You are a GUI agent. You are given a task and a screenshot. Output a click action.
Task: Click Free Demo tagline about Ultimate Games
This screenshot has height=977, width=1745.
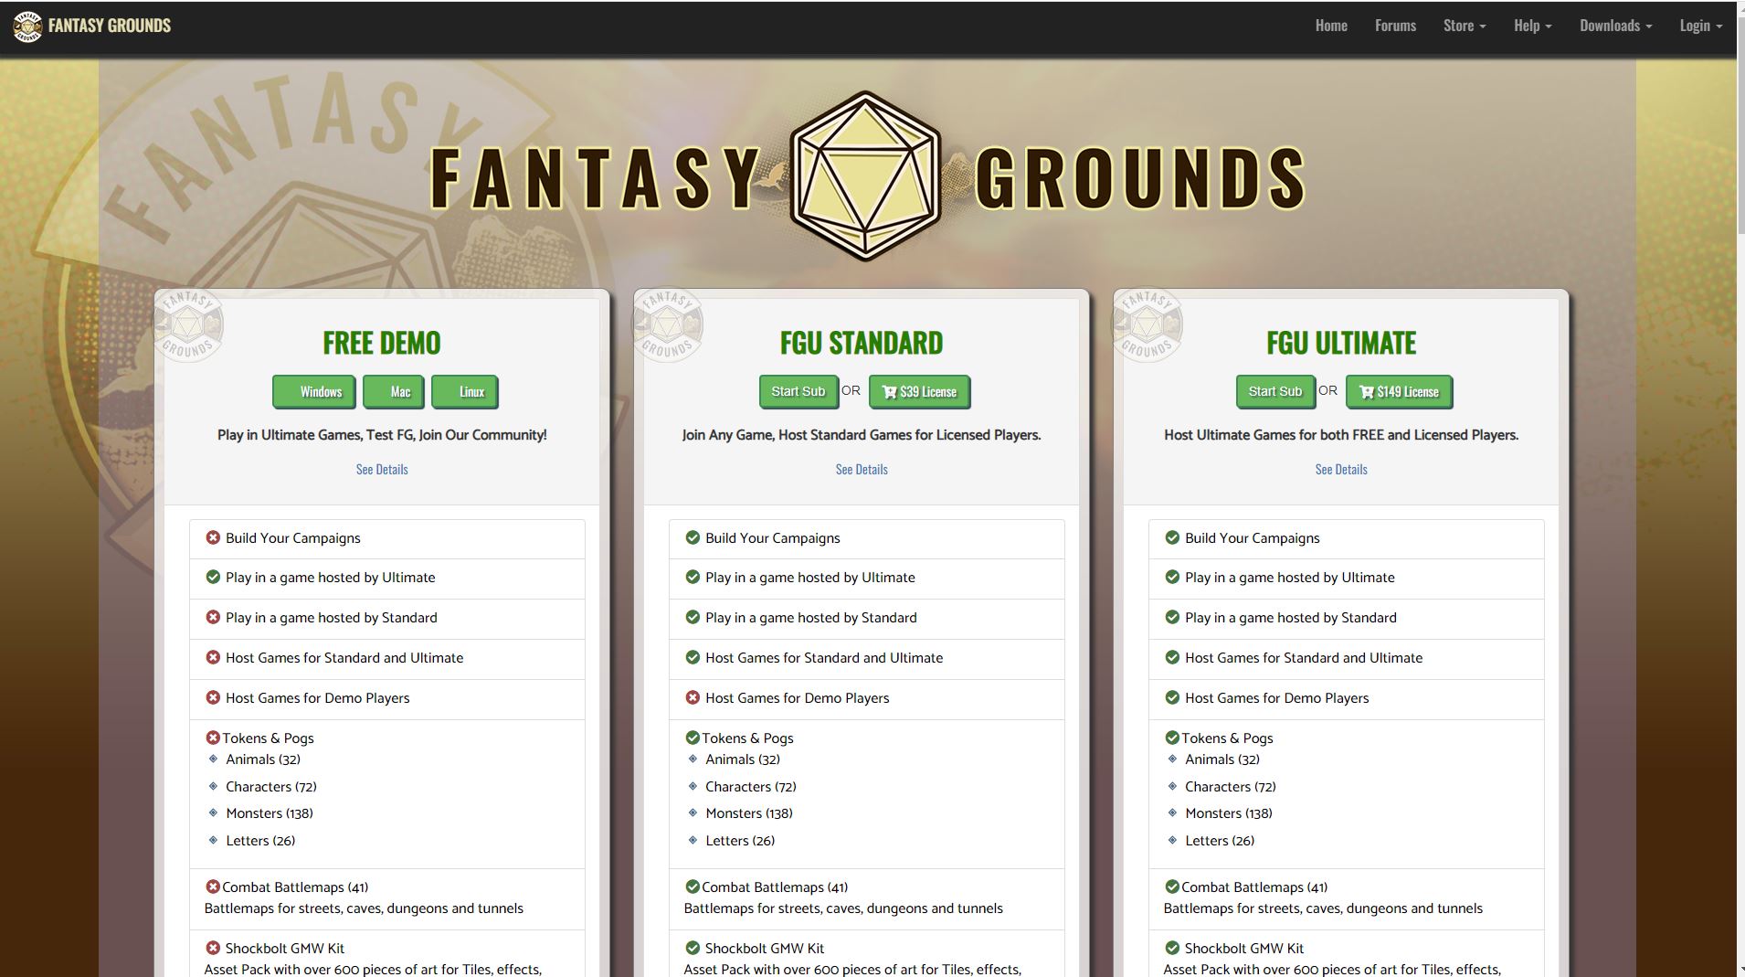[x=382, y=435]
